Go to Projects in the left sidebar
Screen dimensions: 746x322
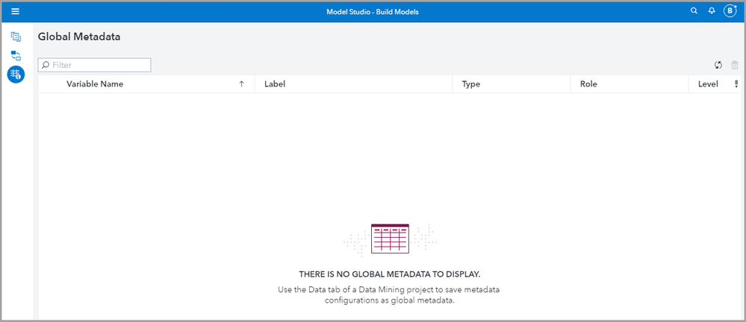coord(16,37)
